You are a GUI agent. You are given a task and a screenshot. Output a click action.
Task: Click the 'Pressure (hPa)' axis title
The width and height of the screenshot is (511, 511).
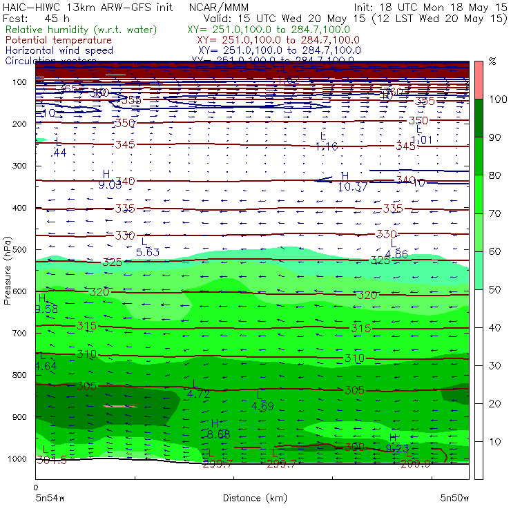(7, 271)
